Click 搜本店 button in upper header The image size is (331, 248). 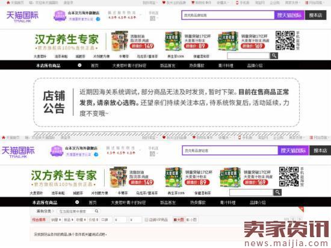pos(315,15)
